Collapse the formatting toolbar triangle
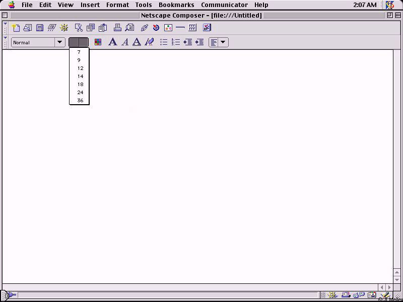The height and width of the screenshot is (302, 403). coord(5,38)
